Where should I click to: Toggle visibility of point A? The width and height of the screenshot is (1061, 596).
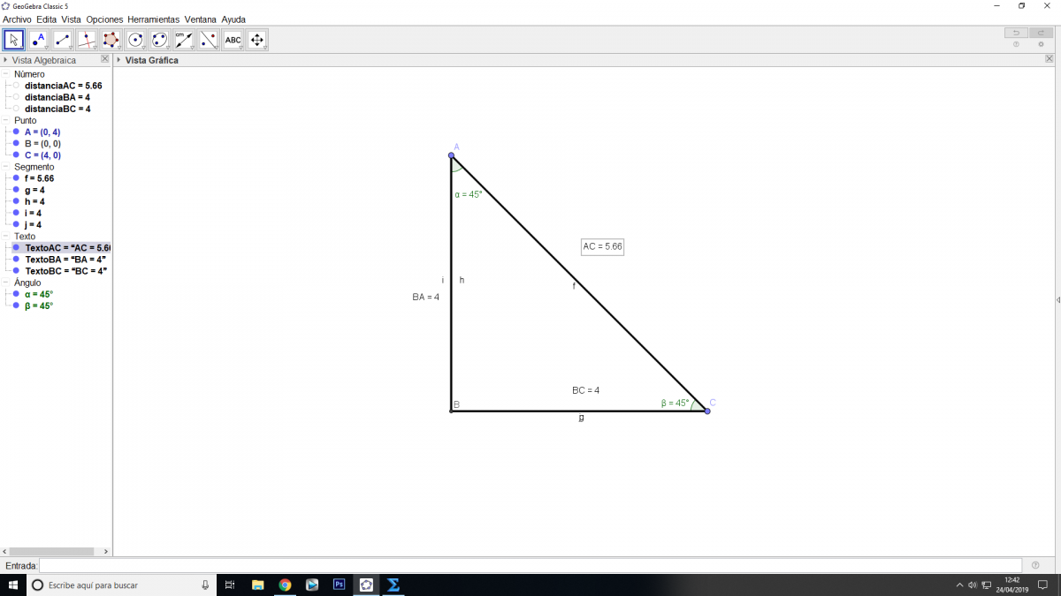[16, 132]
